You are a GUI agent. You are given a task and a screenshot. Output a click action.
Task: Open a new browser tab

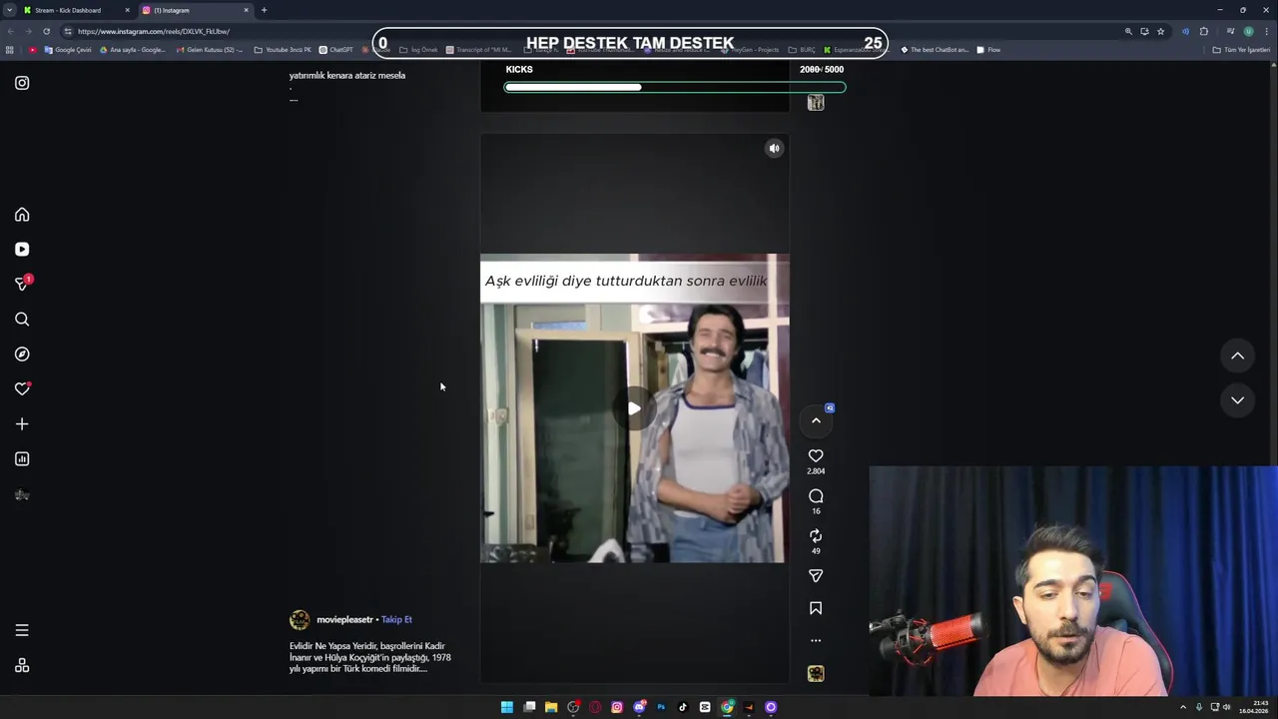point(264,10)
